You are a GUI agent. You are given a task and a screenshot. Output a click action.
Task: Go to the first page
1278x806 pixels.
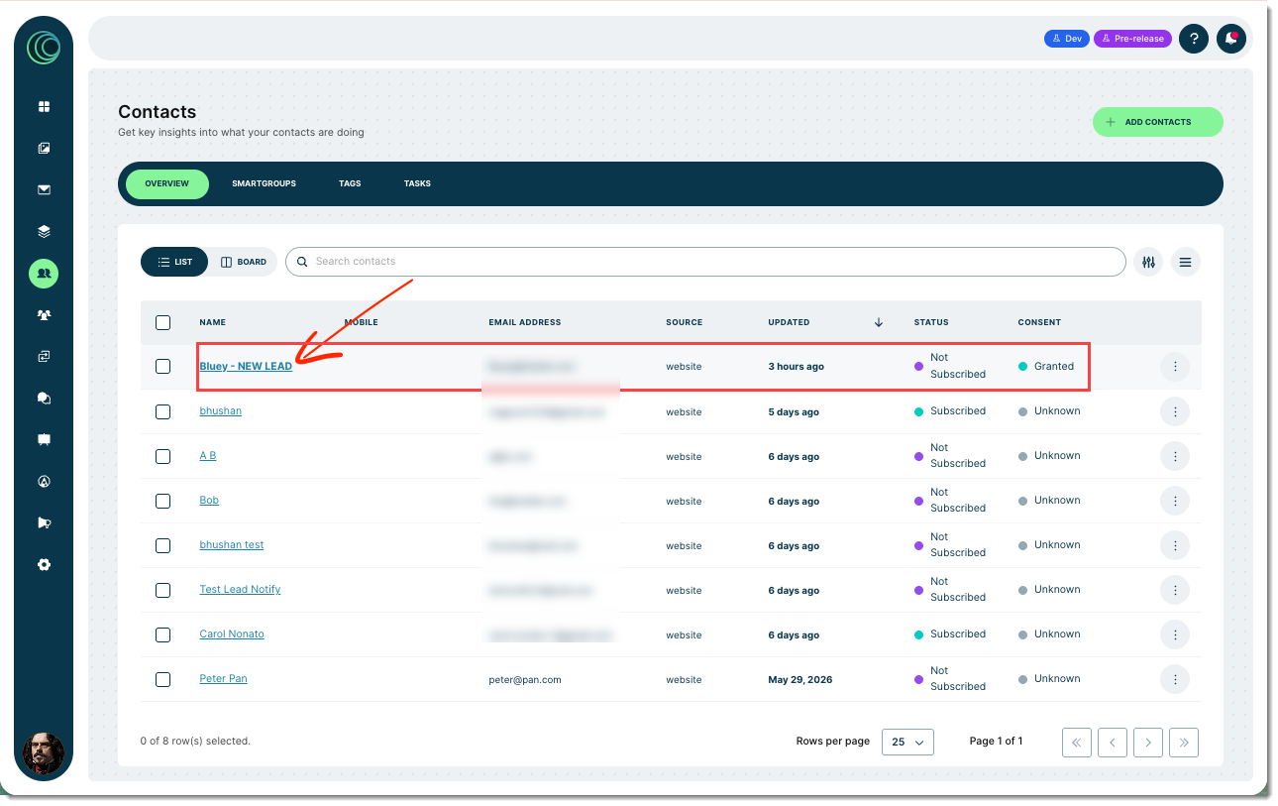(1077, 742)
